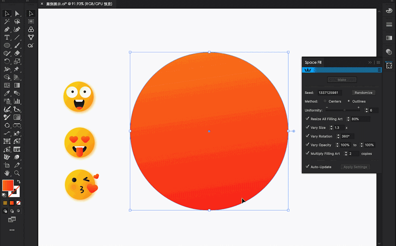Select the Magic Wand tool
Image resolution: width=396 pixels, height=246 pixels.
[x=7, y=22]
